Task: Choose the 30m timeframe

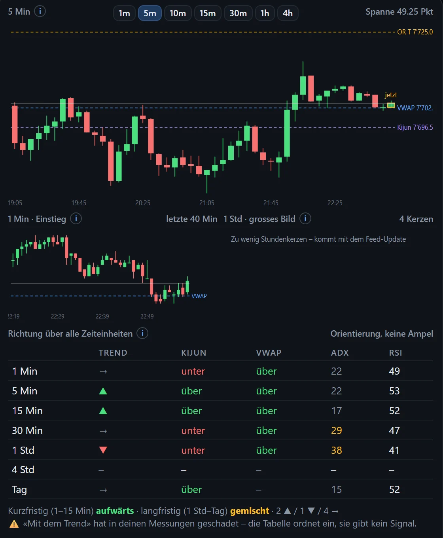Action: click(x=238, y=13)
